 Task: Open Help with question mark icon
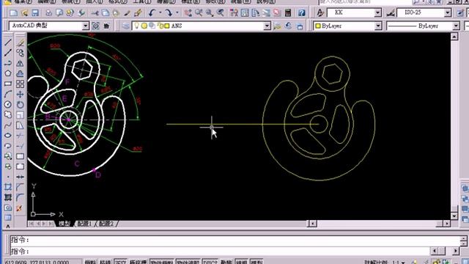[301, 13]
